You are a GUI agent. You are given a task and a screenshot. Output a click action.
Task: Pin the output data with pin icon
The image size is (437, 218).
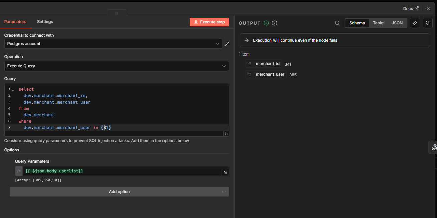[428, 23]
